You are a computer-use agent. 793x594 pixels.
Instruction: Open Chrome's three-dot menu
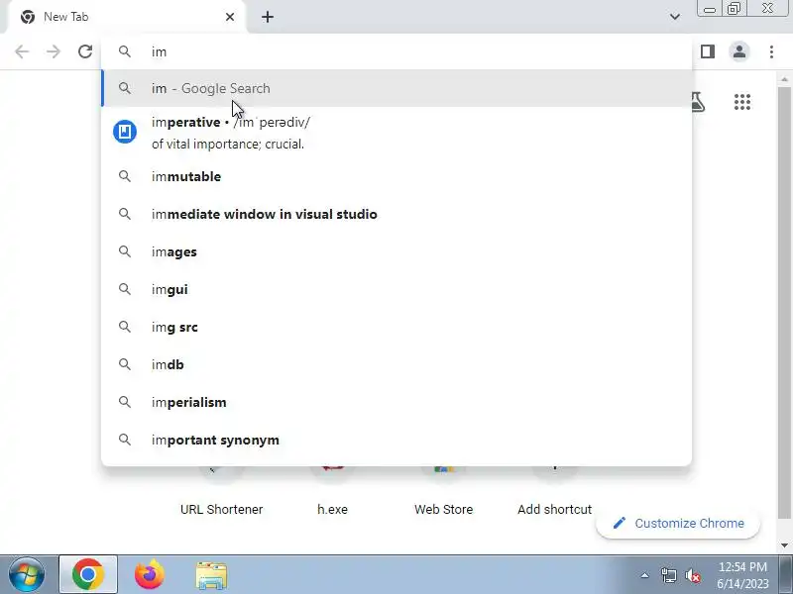[x=771, y=51]
